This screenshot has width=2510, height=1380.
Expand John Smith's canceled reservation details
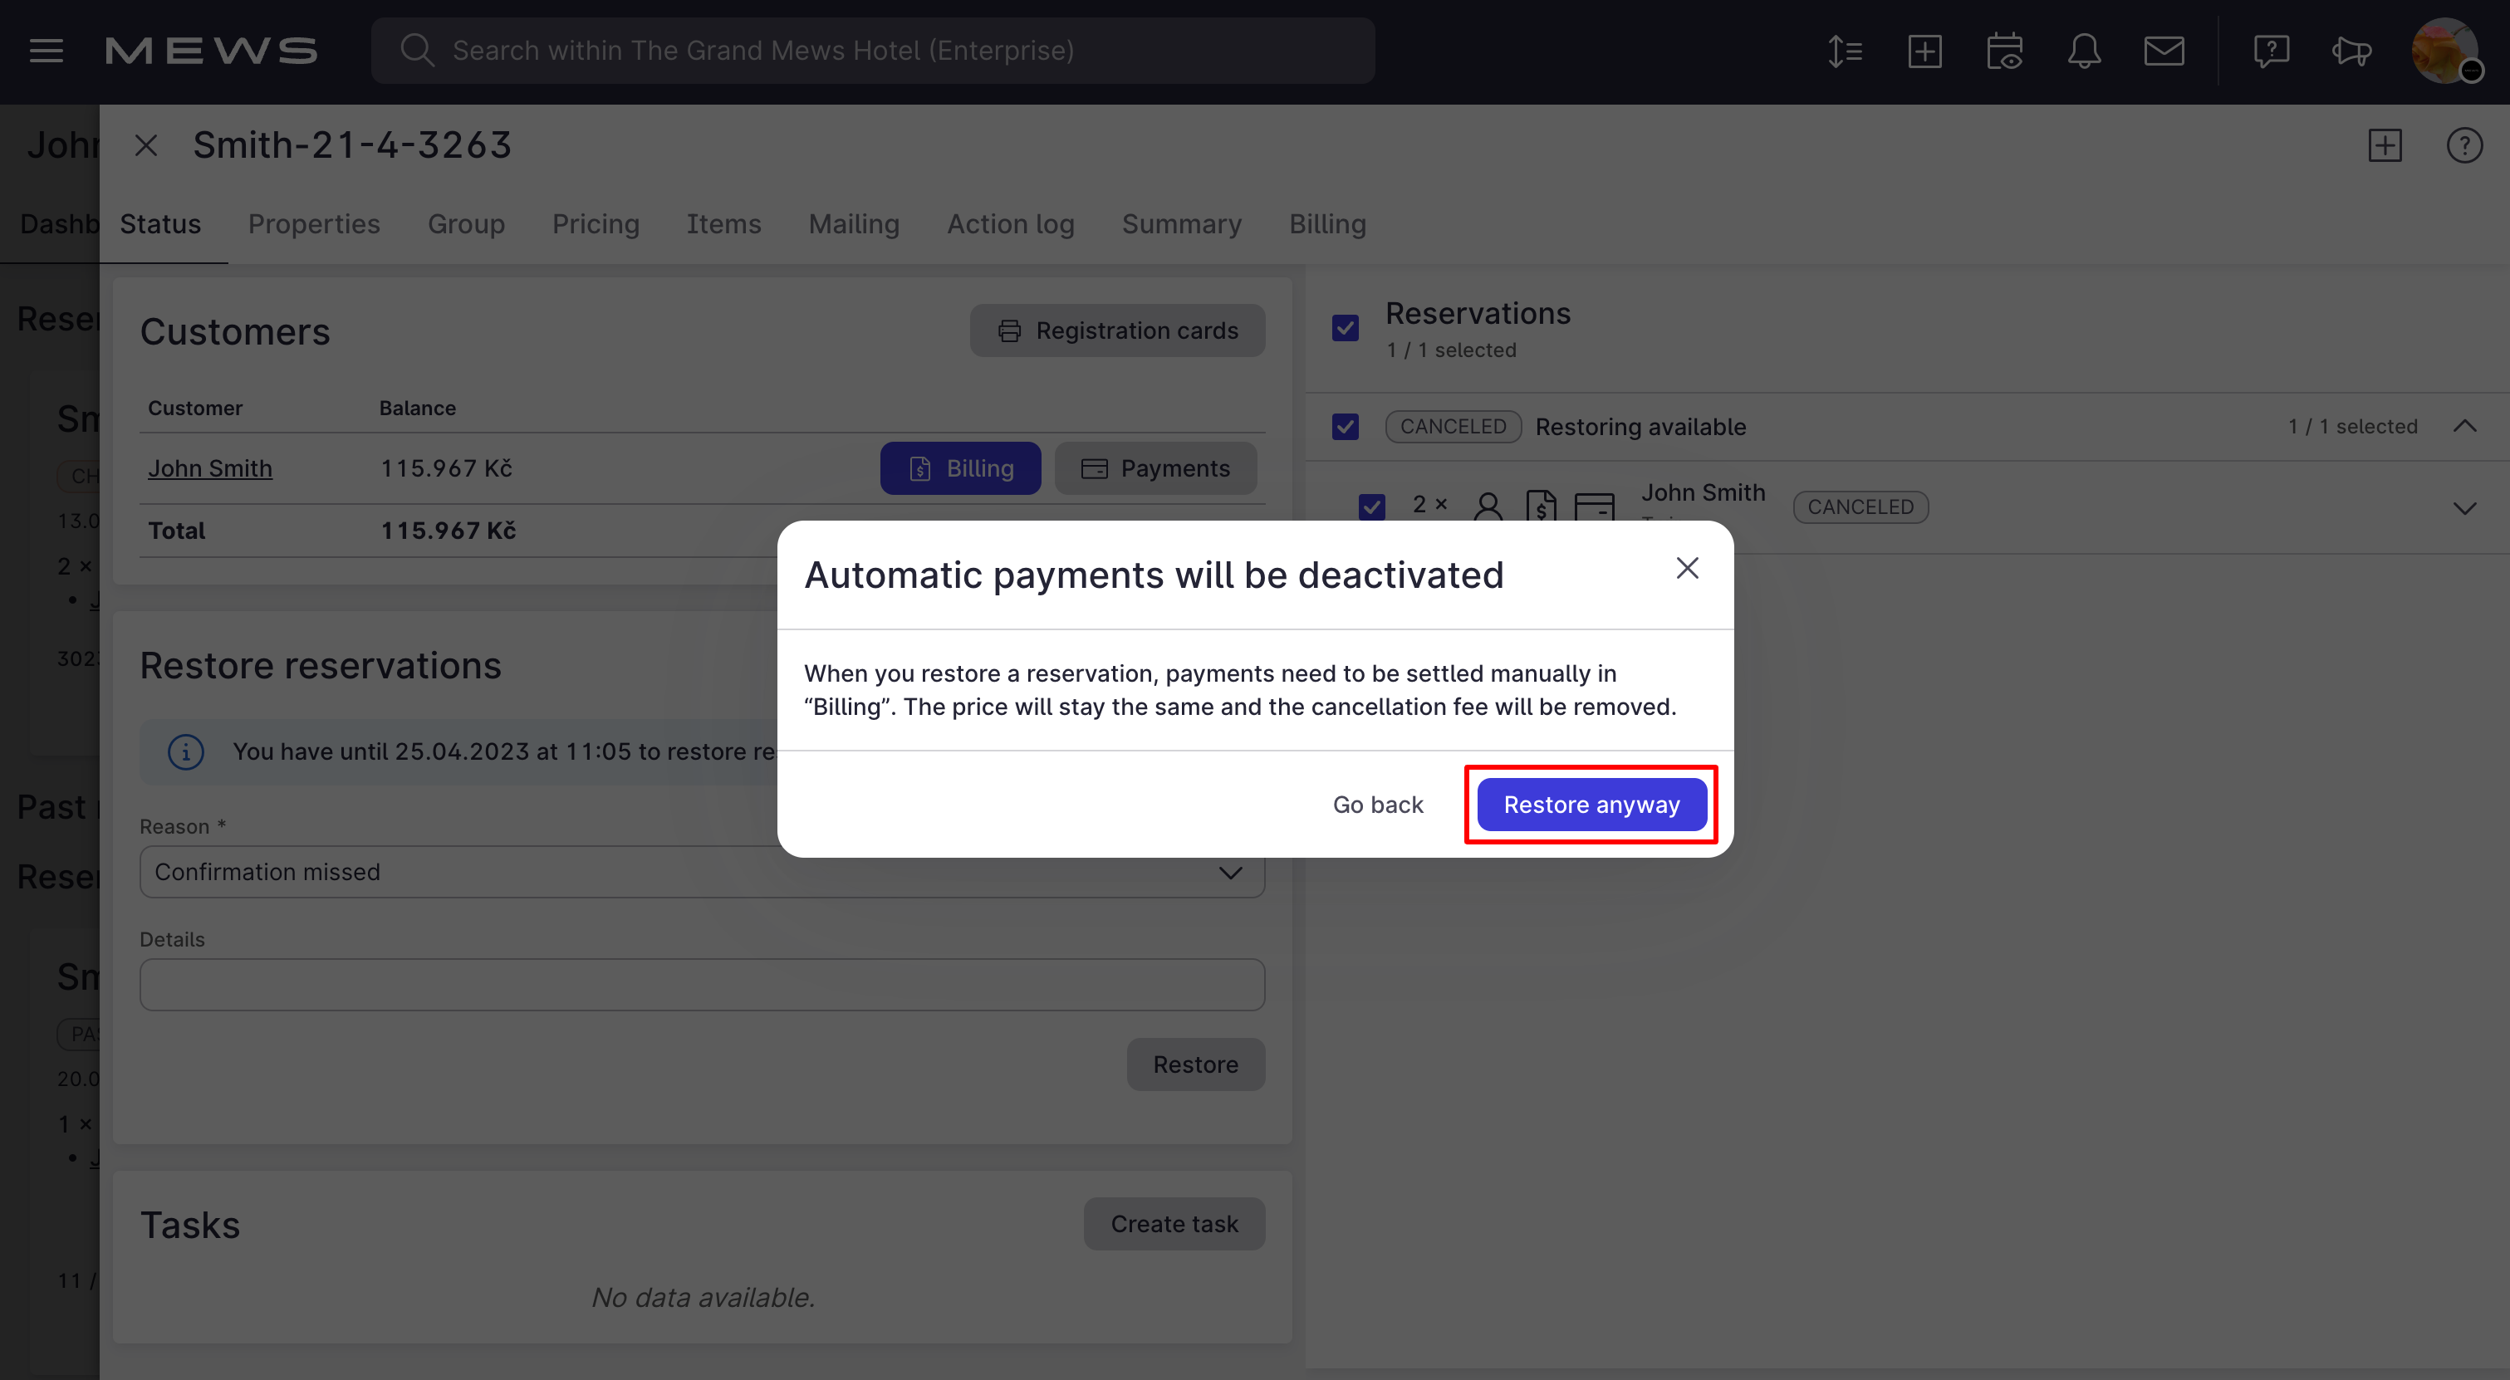(2465, 508)
